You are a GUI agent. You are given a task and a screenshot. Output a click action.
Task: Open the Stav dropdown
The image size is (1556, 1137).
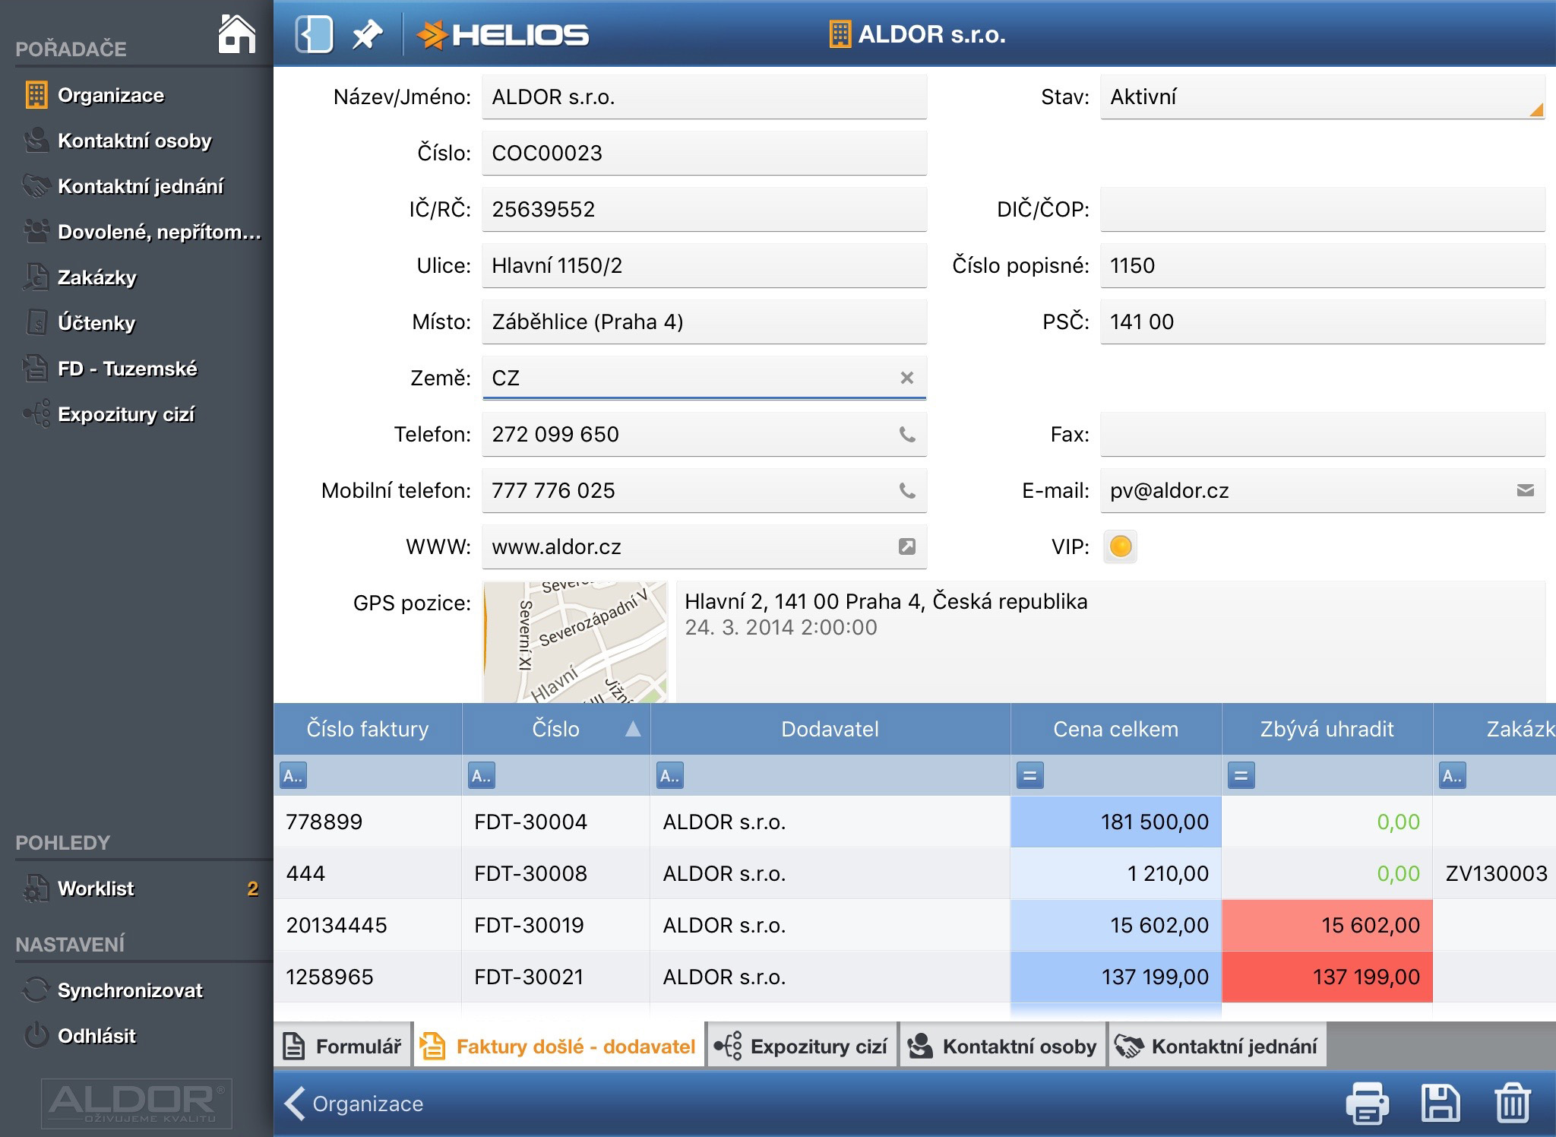coord(1323,97)
